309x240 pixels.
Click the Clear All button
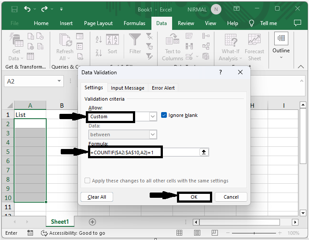coord(97,197)
